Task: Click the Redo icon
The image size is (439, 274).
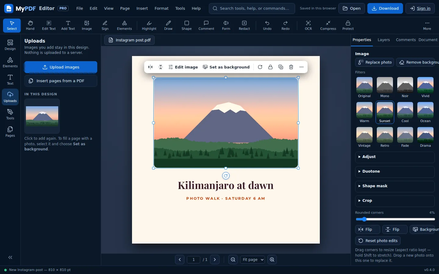Action: pyautogui.click(x=285, y=26)
